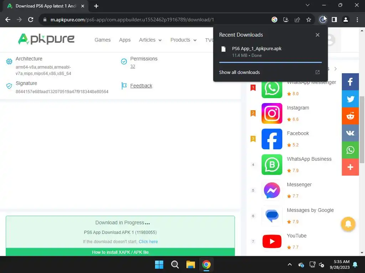Image resolution: width=365 pixels, height=273 pixels.
Task: Click the arrow next to top apps heading
Action: tap(335, 69)
